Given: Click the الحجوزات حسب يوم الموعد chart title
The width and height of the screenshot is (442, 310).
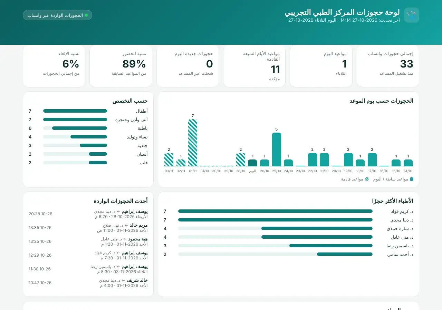Looking at the screenshot, I should coord(382,101).
